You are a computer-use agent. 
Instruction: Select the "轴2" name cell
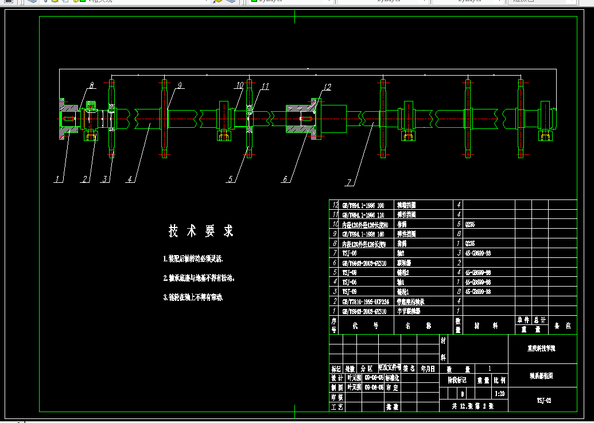pyautogui.click(x=401, y=253)
